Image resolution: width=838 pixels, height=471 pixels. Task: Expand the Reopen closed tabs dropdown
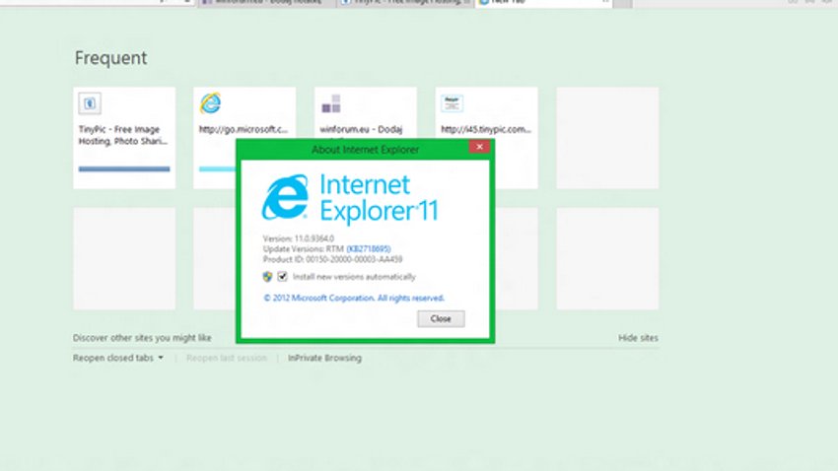coord(118,358)
